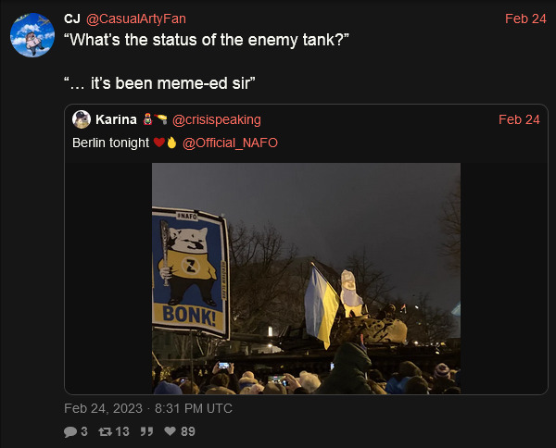Image resolution: width=556 pixels, height=448 pixels.
Task: Open CJ's profile avatar image
Action: (32, 35)
